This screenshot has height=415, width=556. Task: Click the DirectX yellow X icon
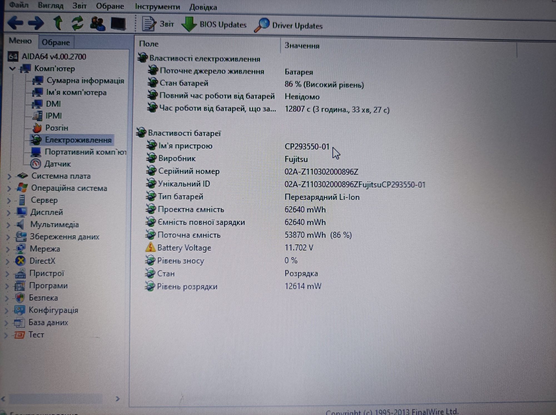pos(20,261)
